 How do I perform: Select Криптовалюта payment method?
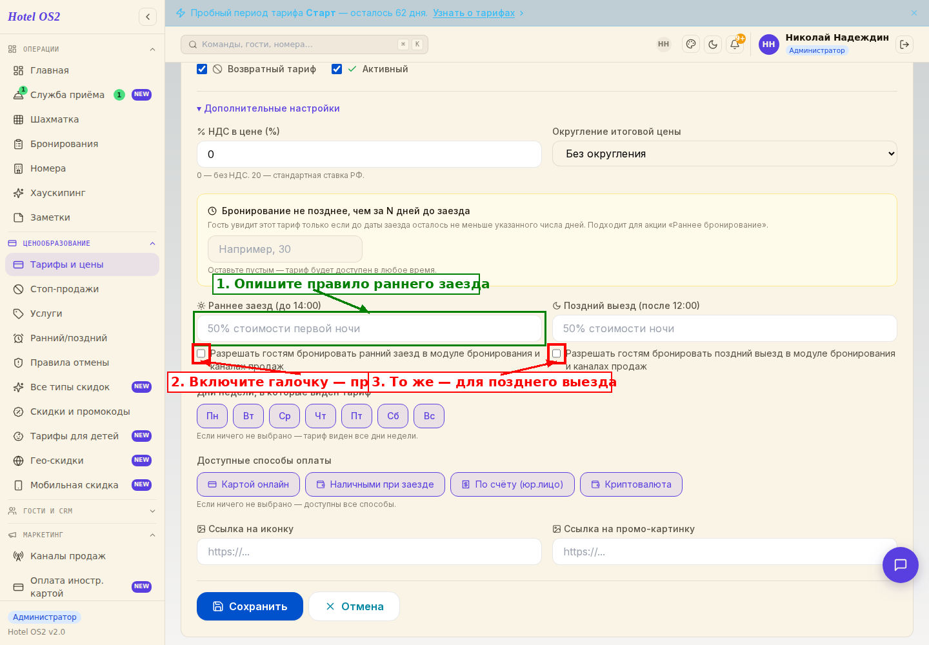point(631,484)
